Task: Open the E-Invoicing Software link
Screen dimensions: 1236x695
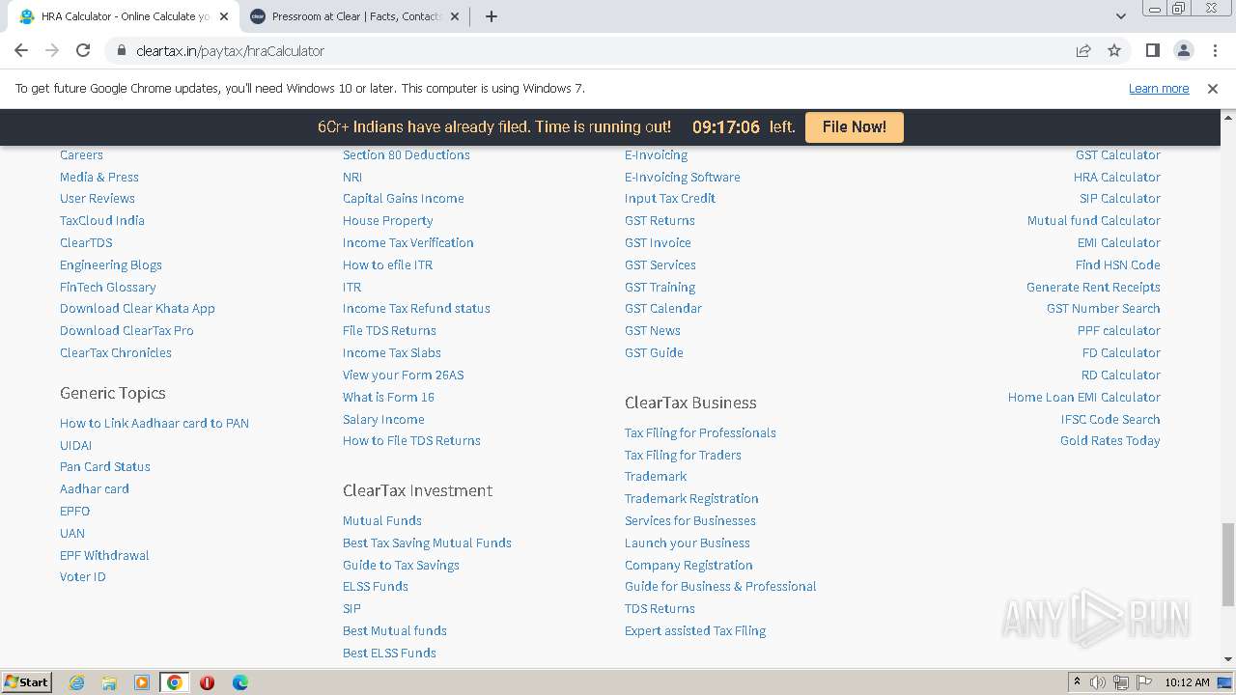Action: [x=683, y=177]
